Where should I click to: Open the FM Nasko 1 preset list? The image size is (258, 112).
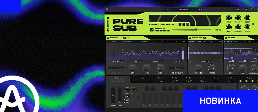coord(145,41)
